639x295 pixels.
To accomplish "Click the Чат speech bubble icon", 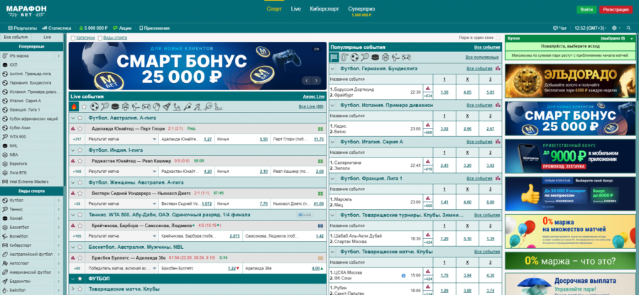I will tap(556, 28).
